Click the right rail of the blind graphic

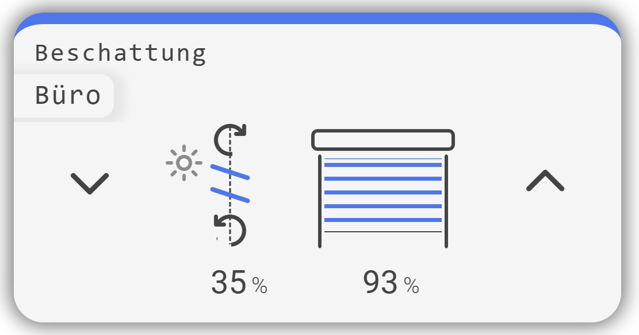tap(446, 201)
